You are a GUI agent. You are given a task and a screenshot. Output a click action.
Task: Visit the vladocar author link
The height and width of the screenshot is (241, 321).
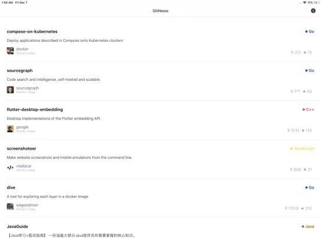(x=24, y=166)
